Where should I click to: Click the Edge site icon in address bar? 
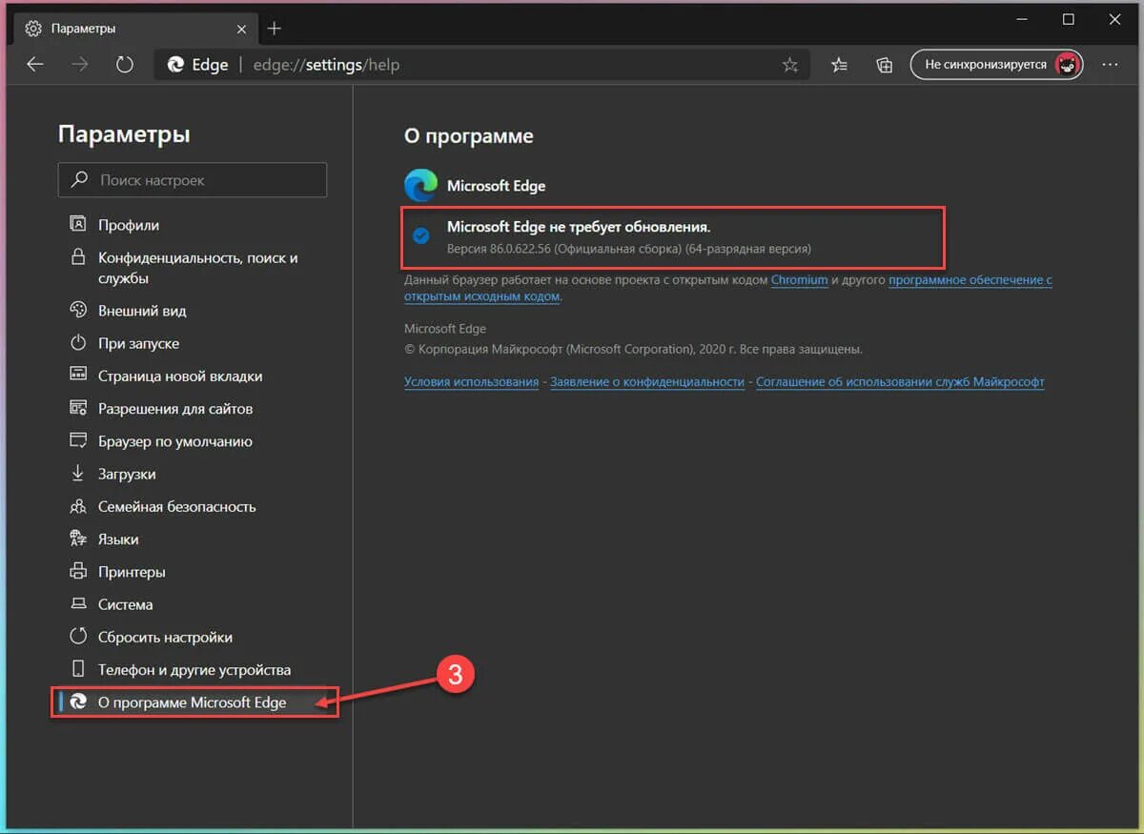pyautogui.click(x=175, y=65)
